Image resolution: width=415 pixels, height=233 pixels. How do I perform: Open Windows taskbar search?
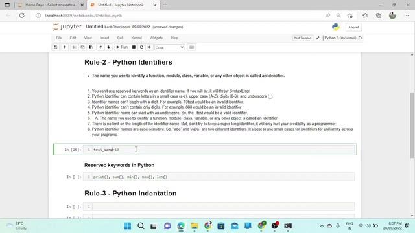[141, 226]
